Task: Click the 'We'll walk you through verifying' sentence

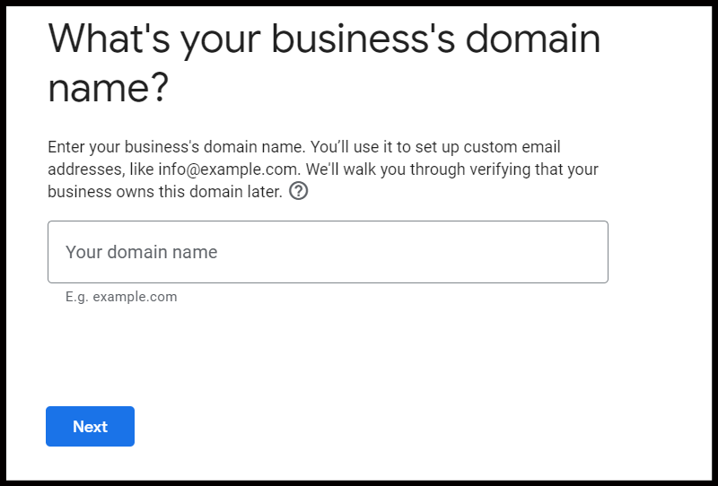Action: coord(452,169)
